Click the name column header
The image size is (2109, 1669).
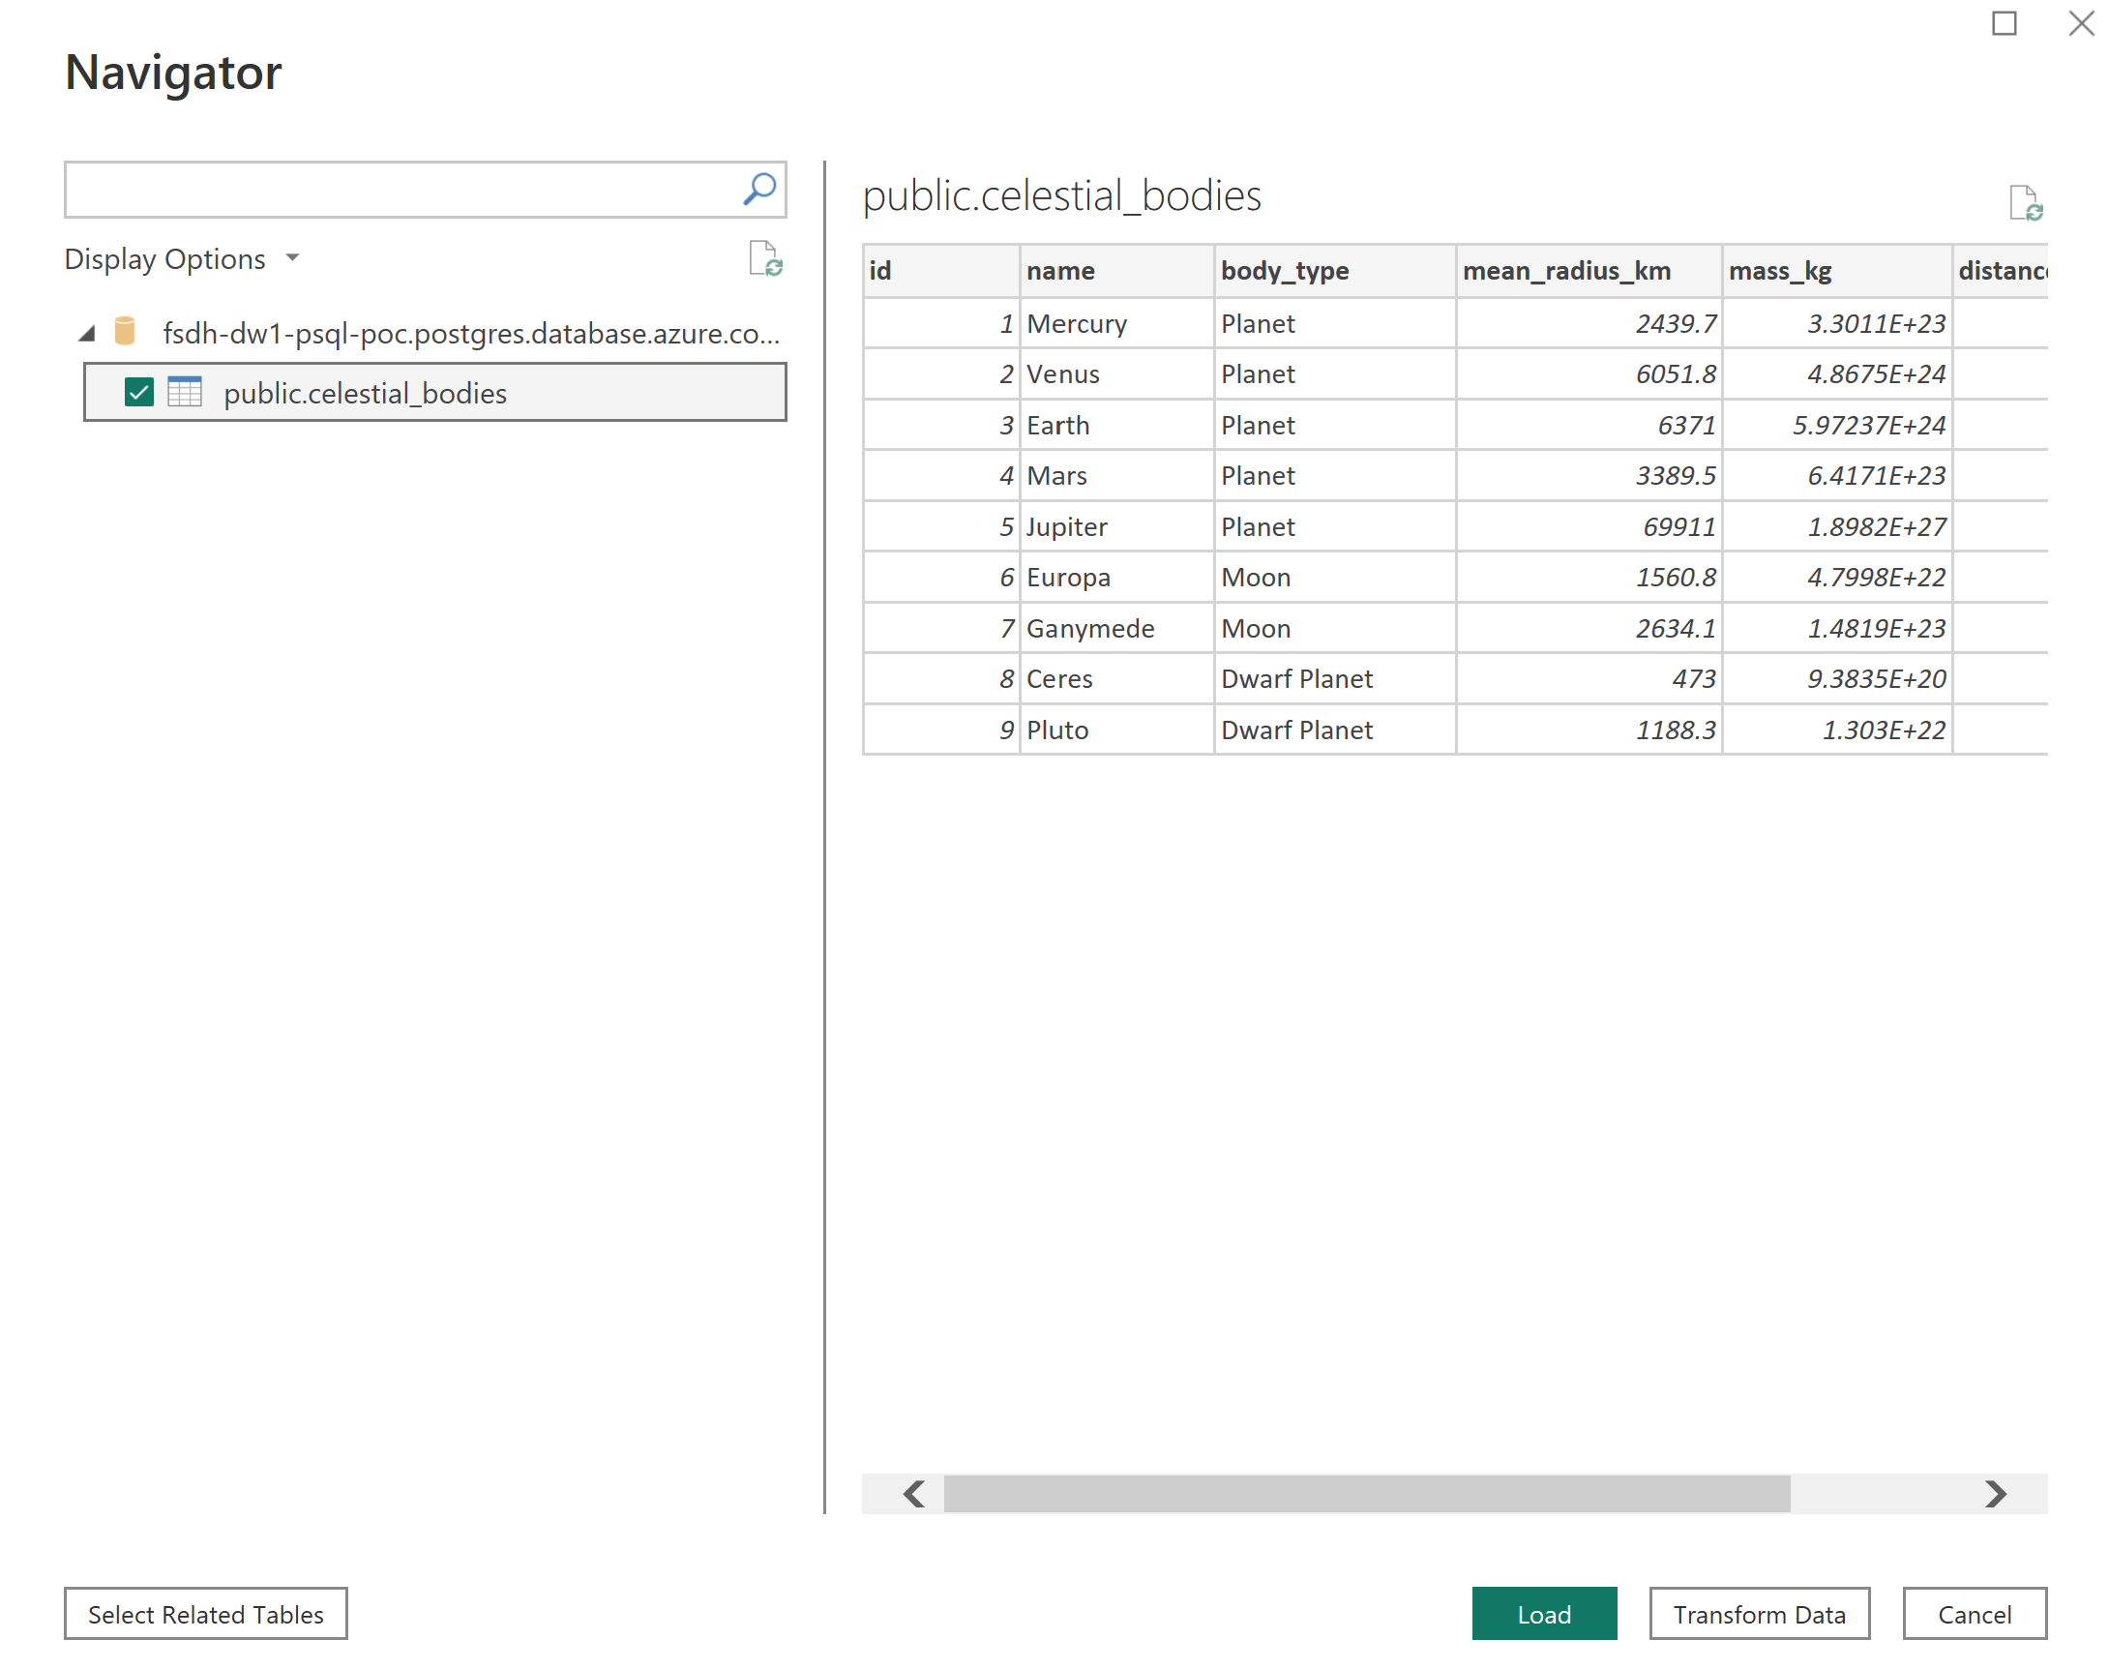coord(1116,271)
